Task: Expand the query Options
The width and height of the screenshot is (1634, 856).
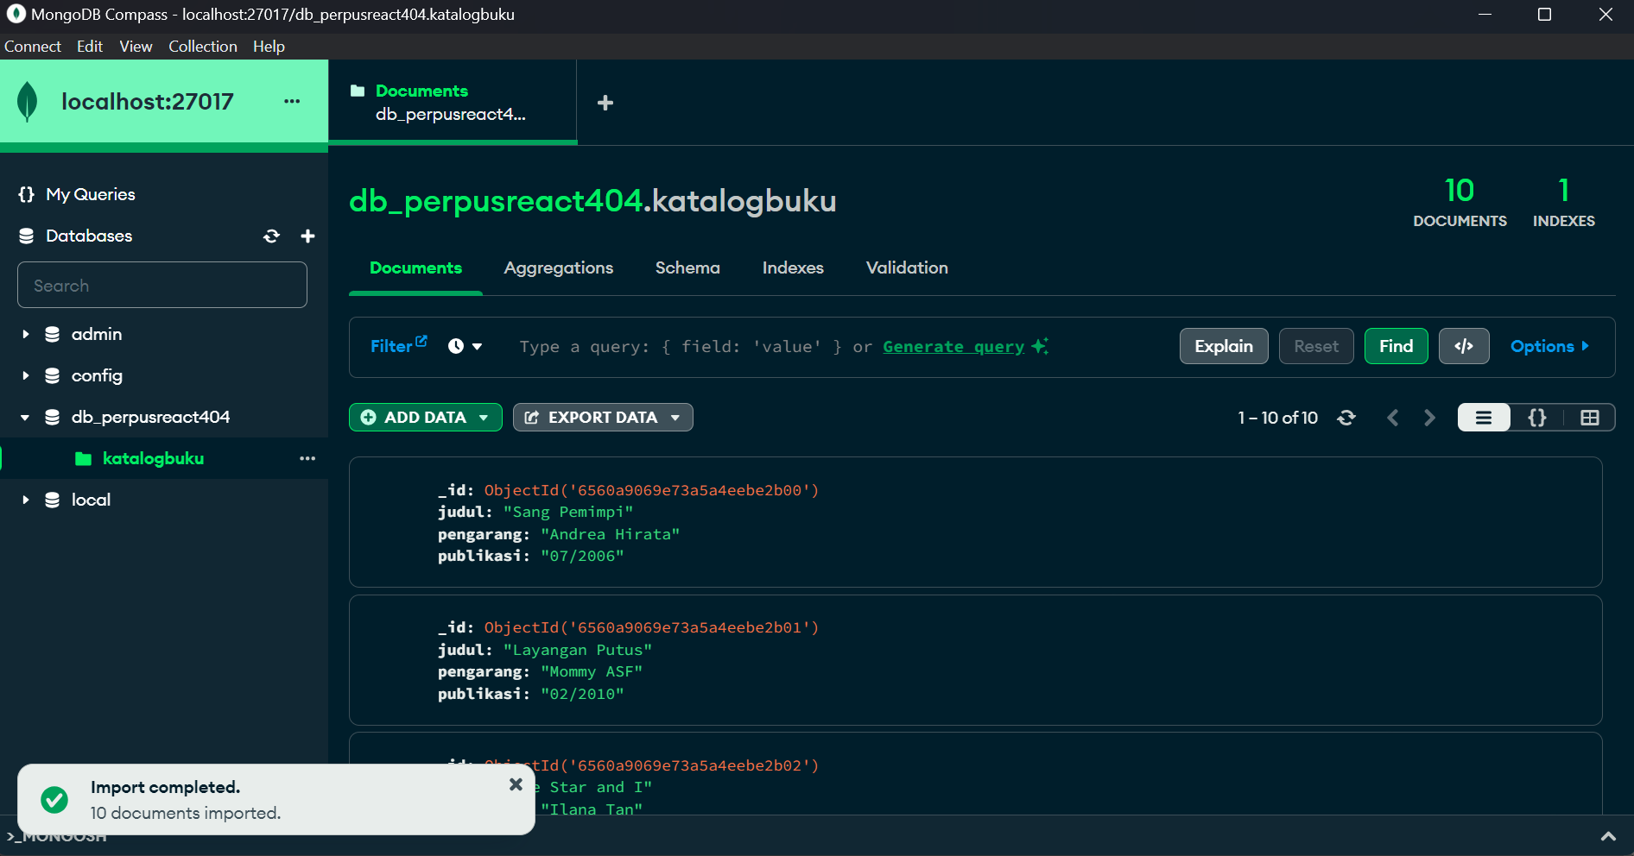Action: click(1549, 346)
